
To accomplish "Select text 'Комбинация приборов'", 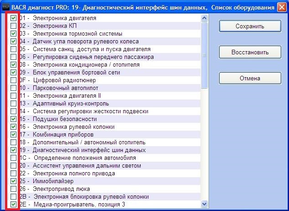I will 63,134.
